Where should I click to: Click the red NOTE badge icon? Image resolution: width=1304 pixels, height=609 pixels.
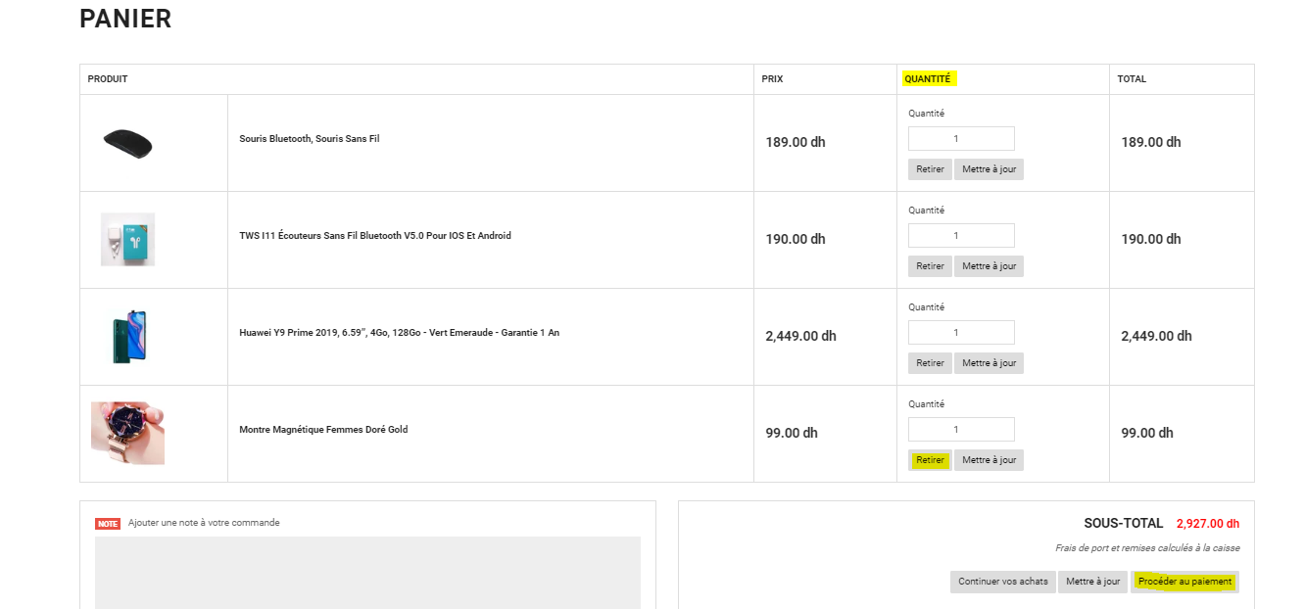coord(108,524)
